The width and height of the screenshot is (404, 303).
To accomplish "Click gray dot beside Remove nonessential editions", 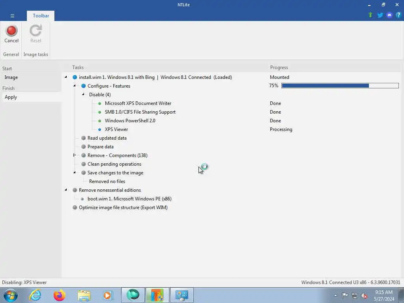I will 75,190.
